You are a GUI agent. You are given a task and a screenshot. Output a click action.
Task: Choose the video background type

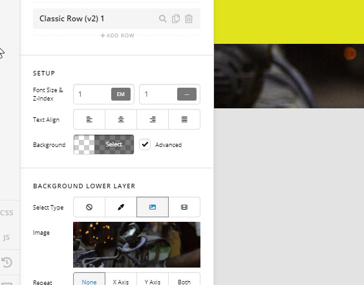(x=184, y=207)
